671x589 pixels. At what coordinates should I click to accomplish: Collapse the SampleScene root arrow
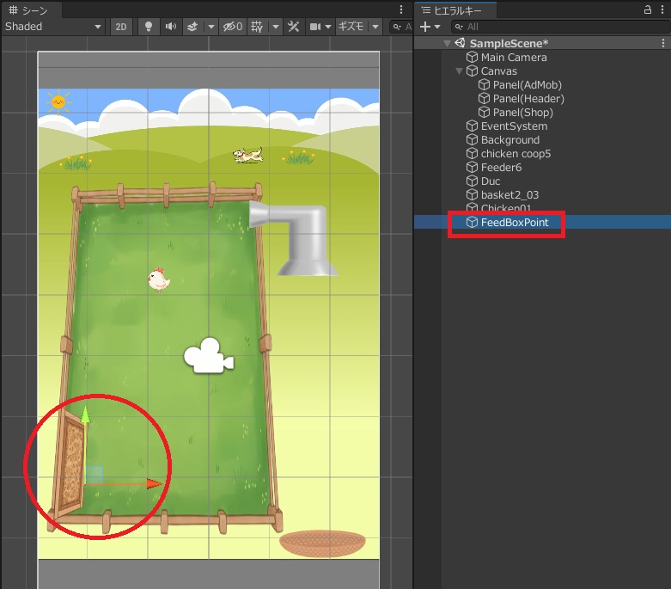click(x=447, y=44)
